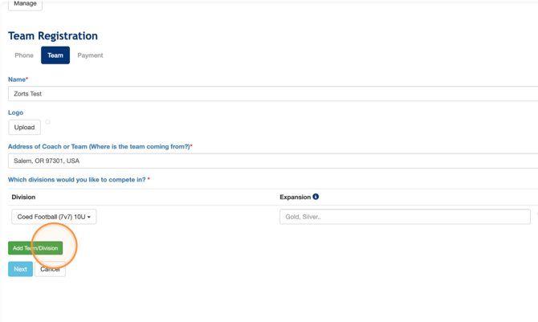Screen dimensions: 538x322
Task: Click the Logo label
Action: coord(15,112)
